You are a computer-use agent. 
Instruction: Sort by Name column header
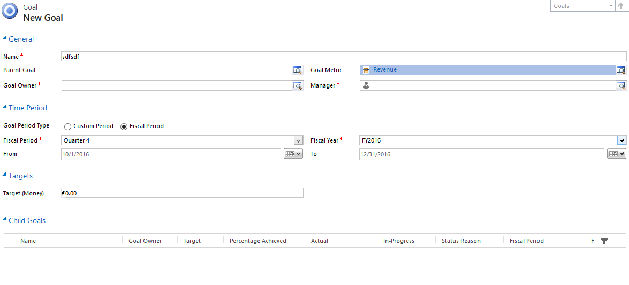[x=28, y=241]
